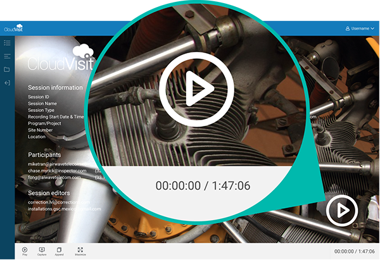Click the logout icon in the sidebar
The height and width of the screenshot is (260, 380).
[7, 83]
